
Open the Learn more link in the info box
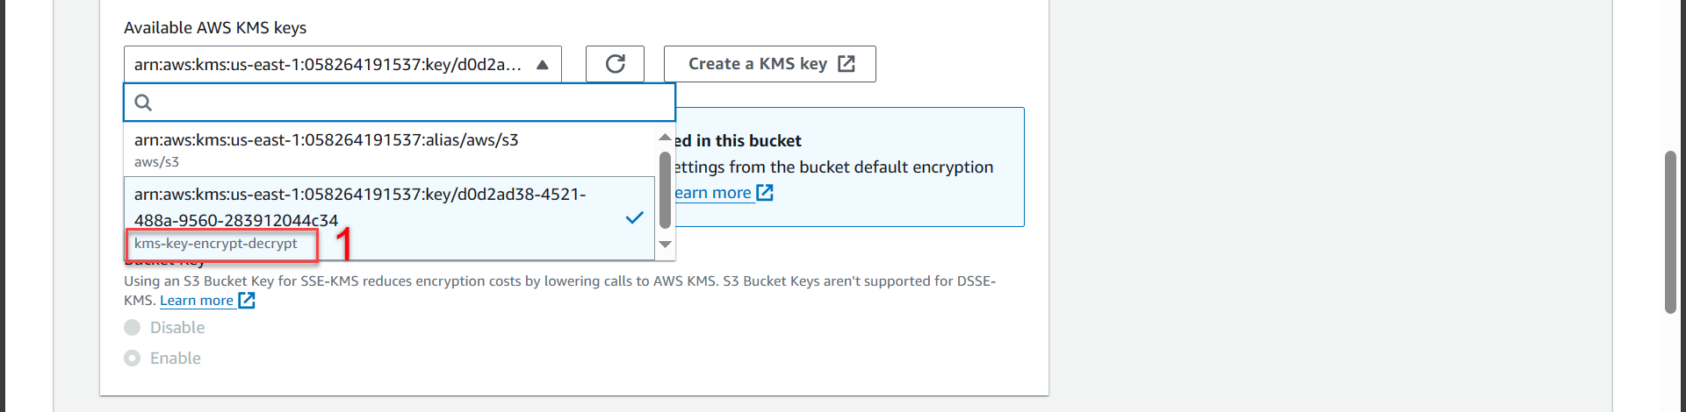click(x=712, y=193)
